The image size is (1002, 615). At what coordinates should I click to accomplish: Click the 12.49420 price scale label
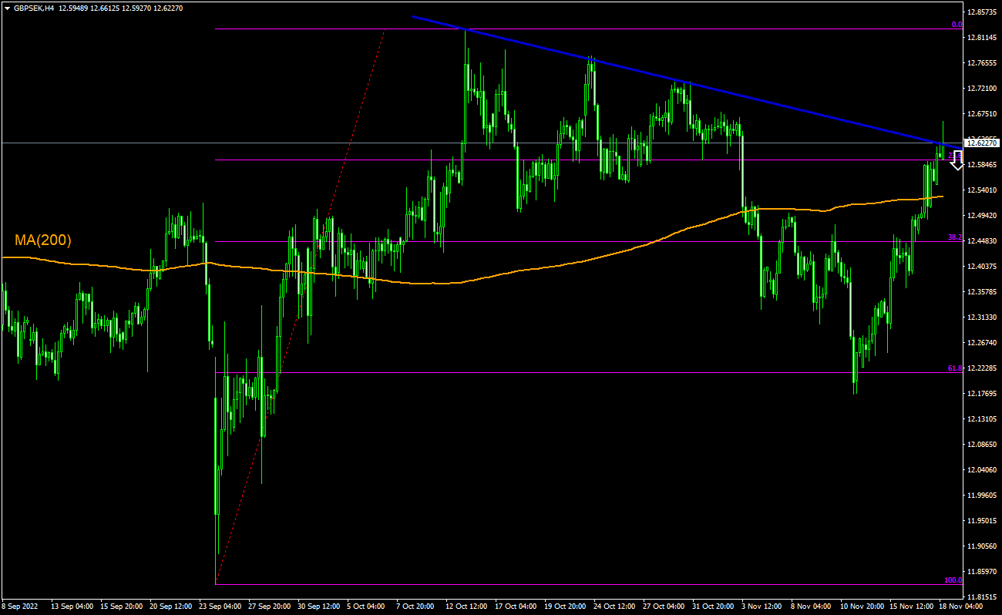[x=983, y=216]
